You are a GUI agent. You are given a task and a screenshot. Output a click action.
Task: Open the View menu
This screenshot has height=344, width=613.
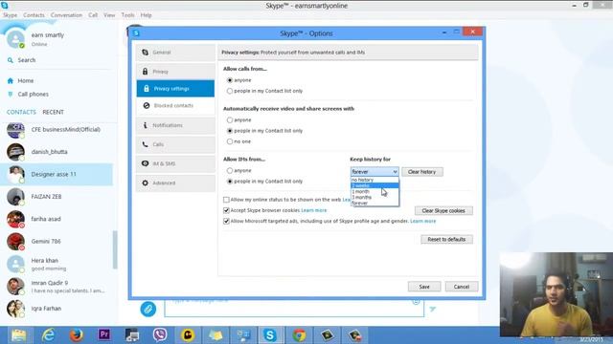(x=109, y=15)
